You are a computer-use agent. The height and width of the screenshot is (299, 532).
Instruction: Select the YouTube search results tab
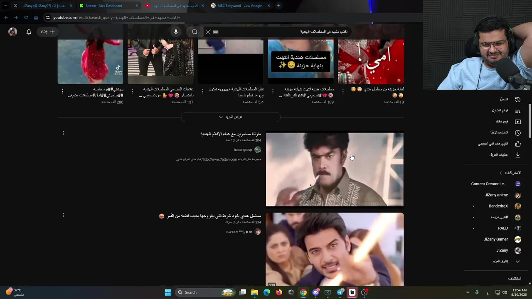coord(175,6)
